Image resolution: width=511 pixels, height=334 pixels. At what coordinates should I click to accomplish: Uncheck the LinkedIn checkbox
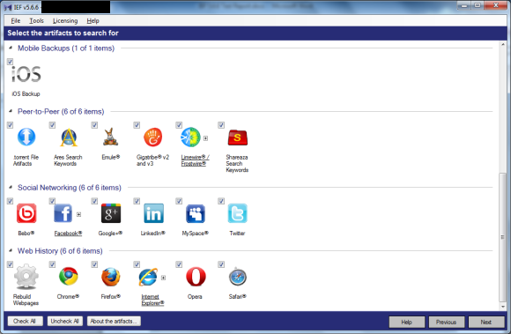tap(137, 201)
